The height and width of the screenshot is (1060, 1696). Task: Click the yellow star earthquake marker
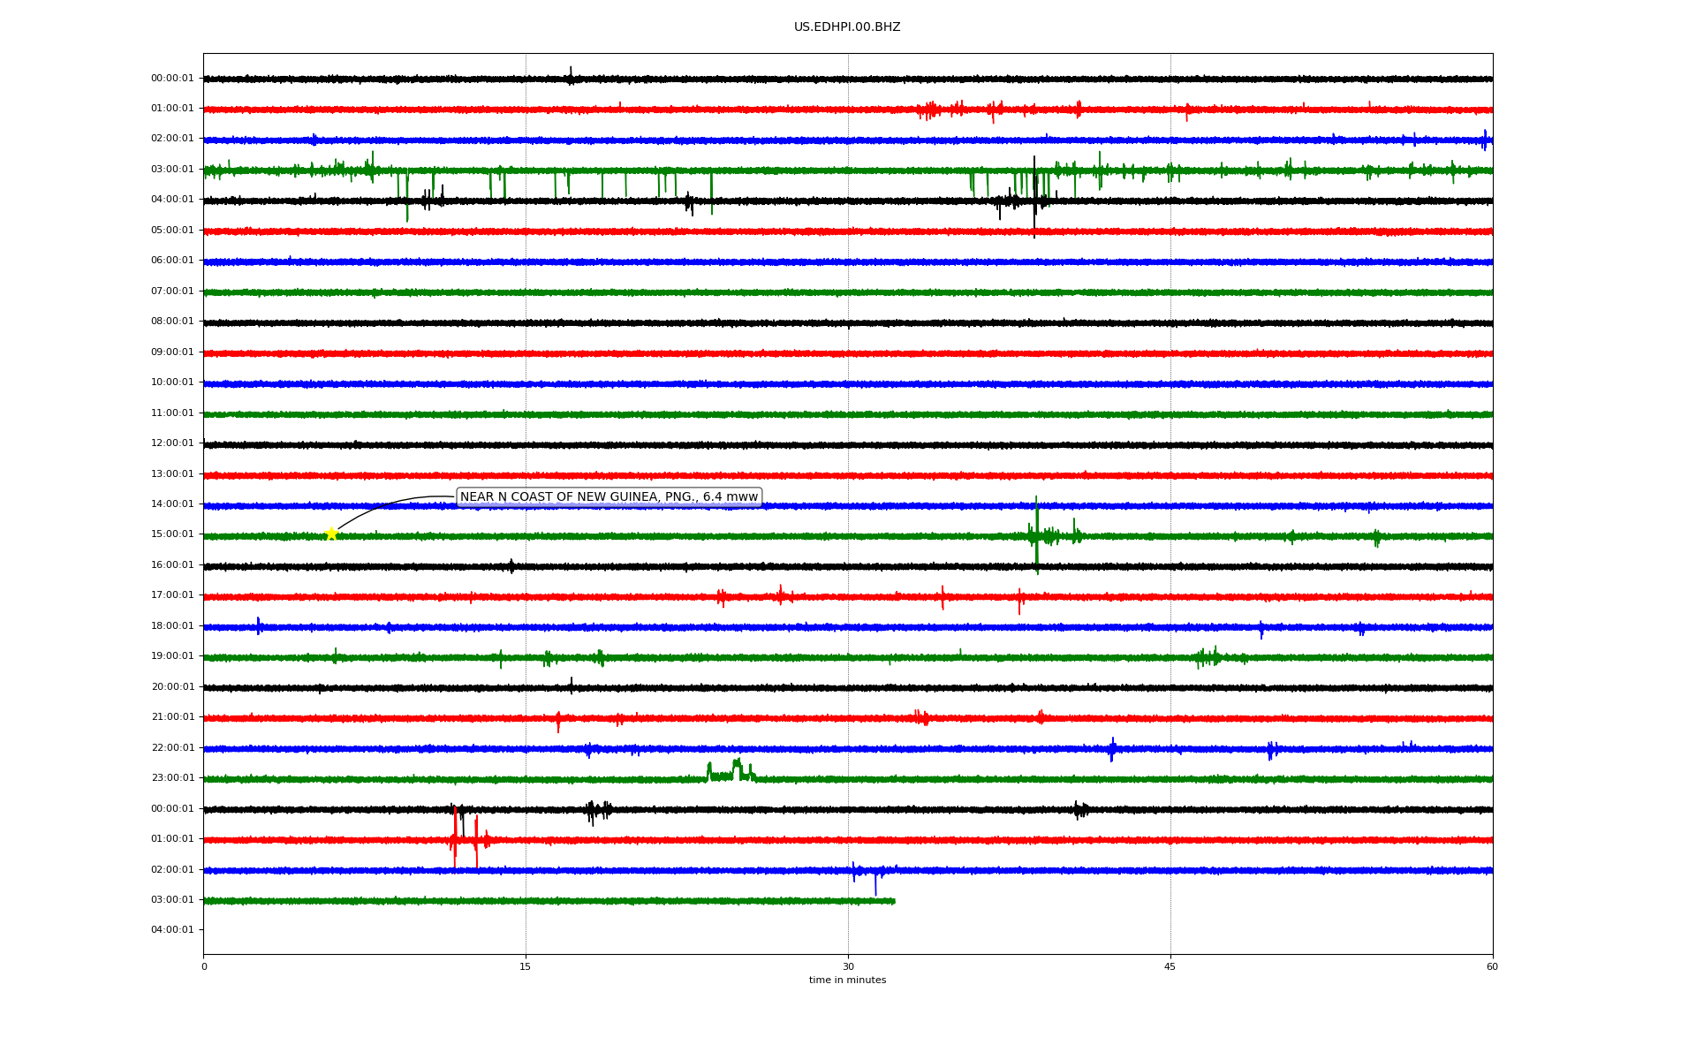331,534
